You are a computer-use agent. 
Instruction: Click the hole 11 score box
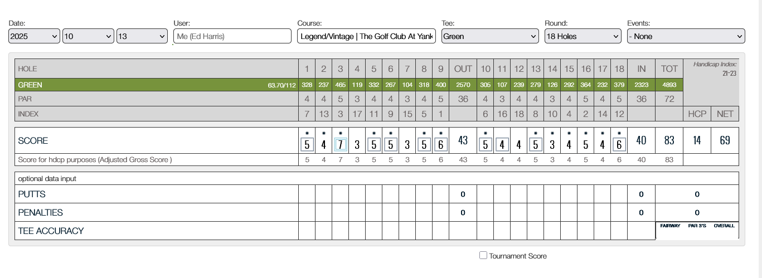pos(502,145)
